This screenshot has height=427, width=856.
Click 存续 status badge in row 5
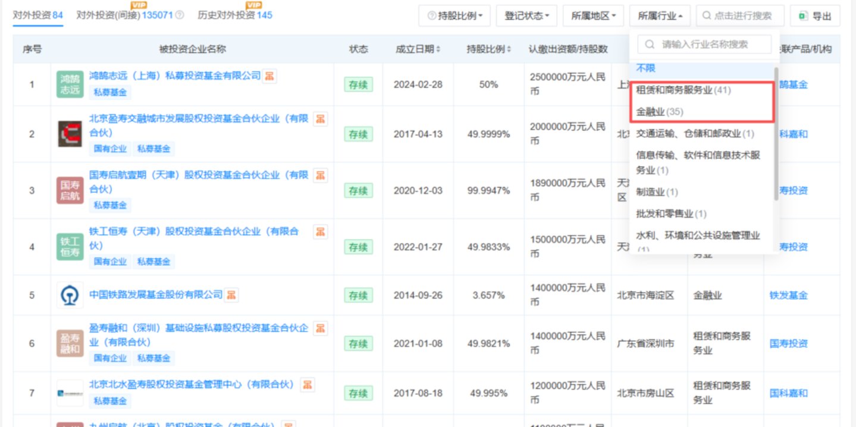tap(358, 295)
